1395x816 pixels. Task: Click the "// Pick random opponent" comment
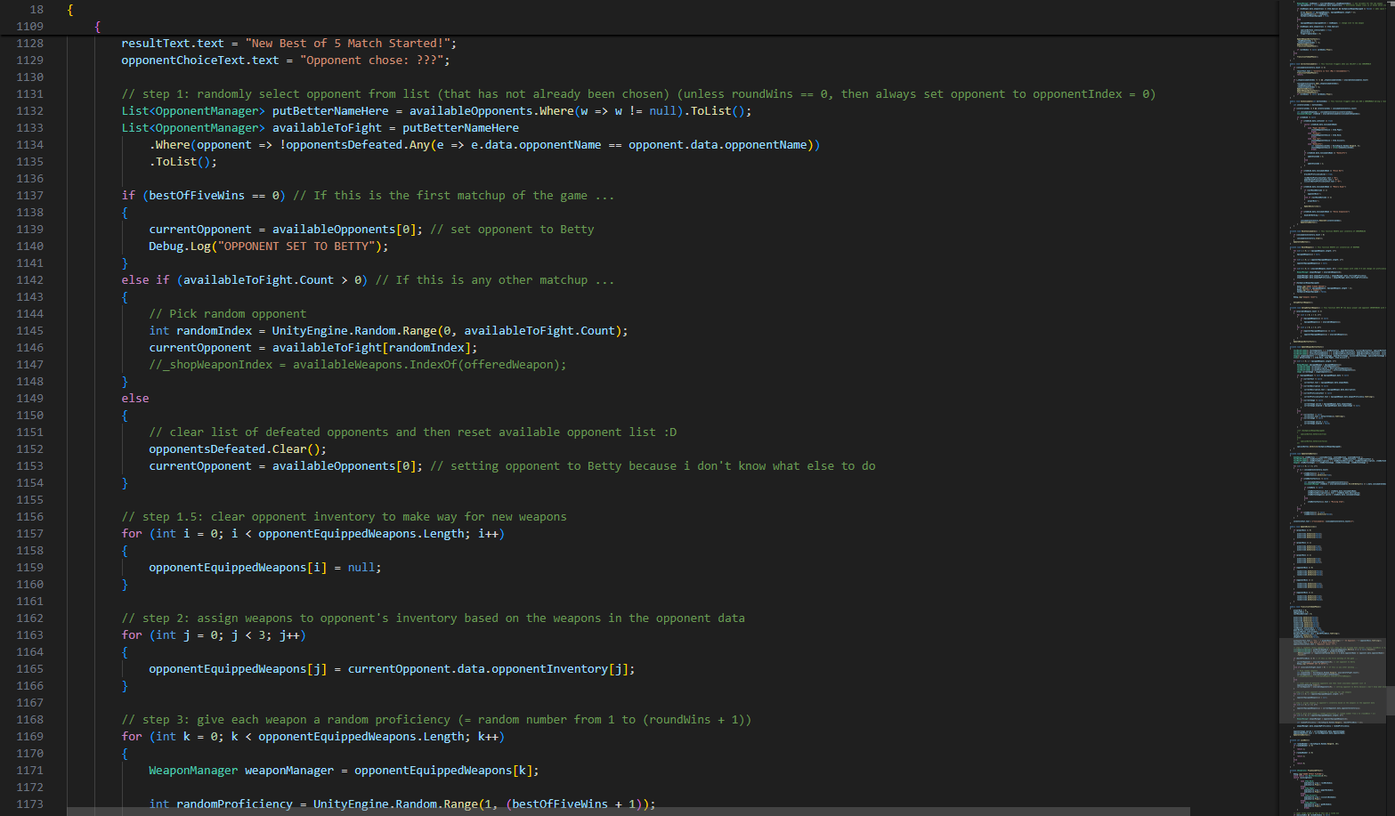(227, 314)
